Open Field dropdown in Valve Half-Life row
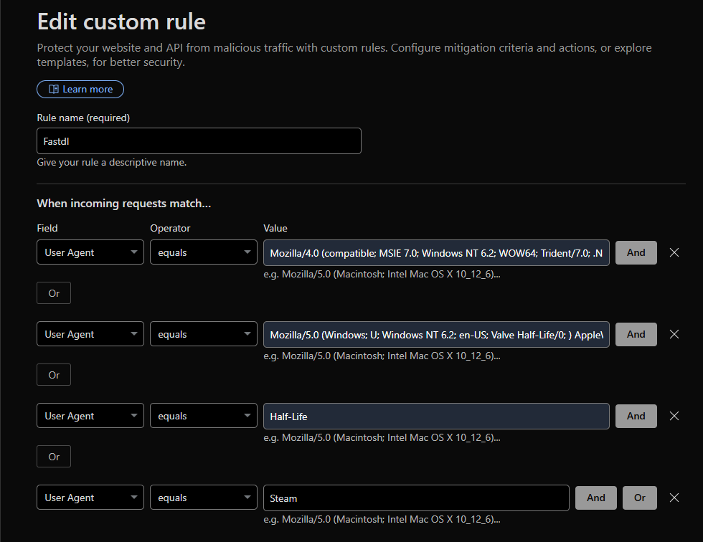 tap(90, 334)
